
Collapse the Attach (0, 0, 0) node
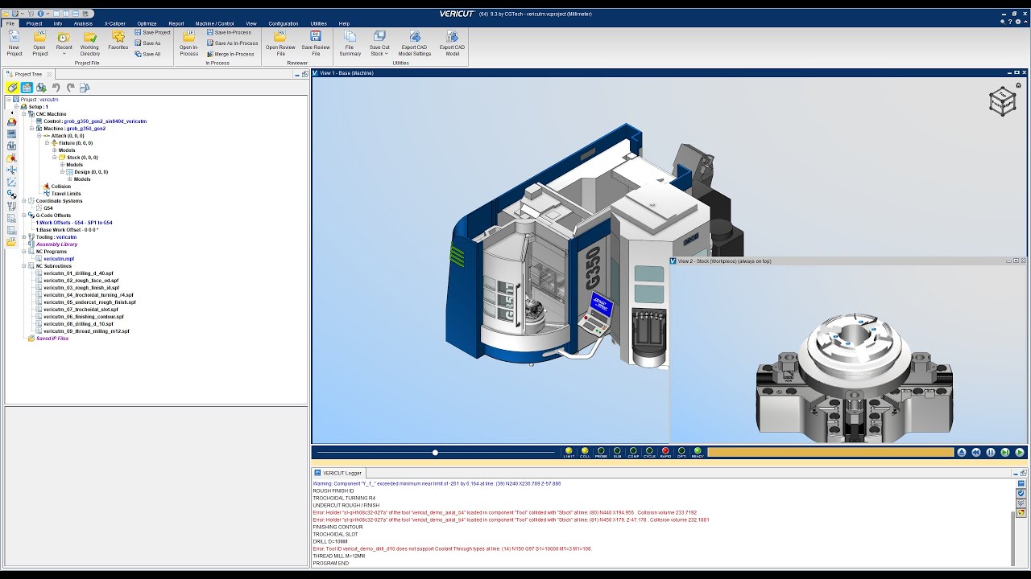(x=38, y=136)
